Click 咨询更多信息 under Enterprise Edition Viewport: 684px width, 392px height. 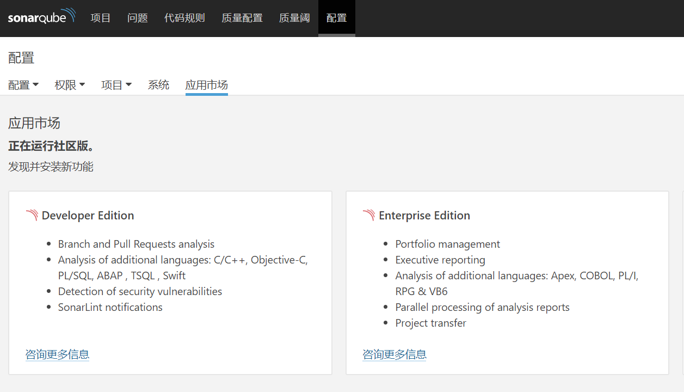tap(395, 354)
